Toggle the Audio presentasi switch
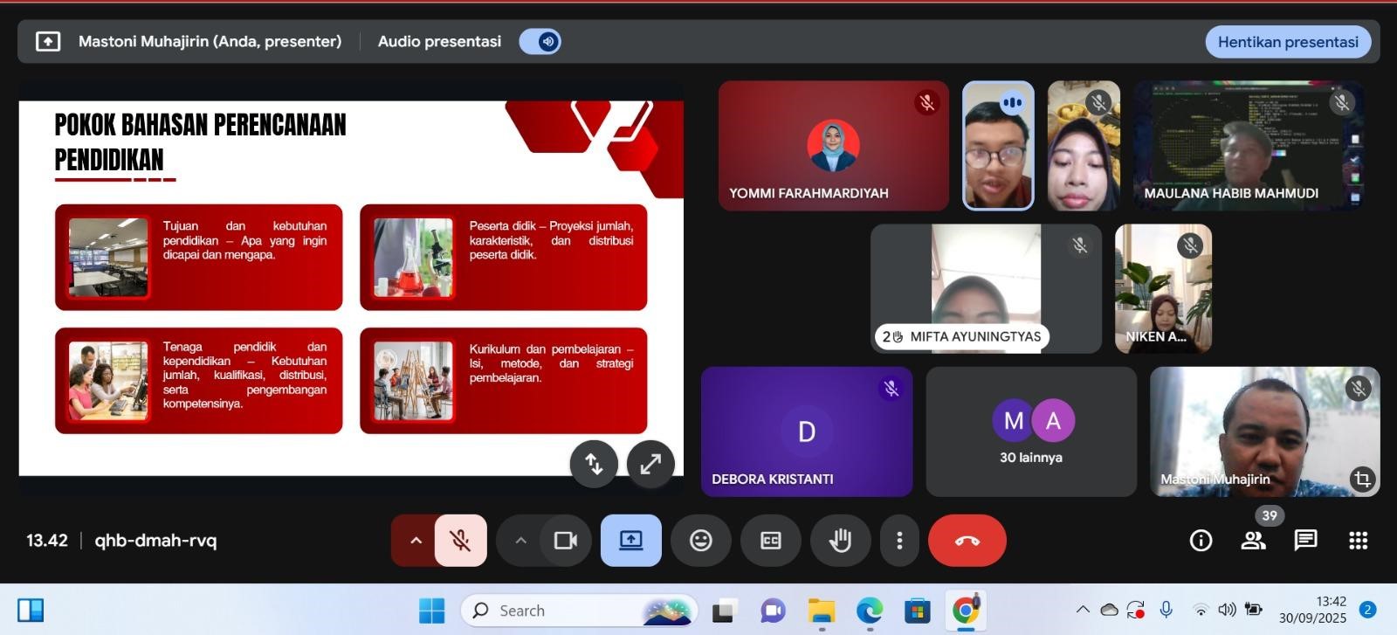Screen dimensions: 1397x635 (x=540, y=42)
